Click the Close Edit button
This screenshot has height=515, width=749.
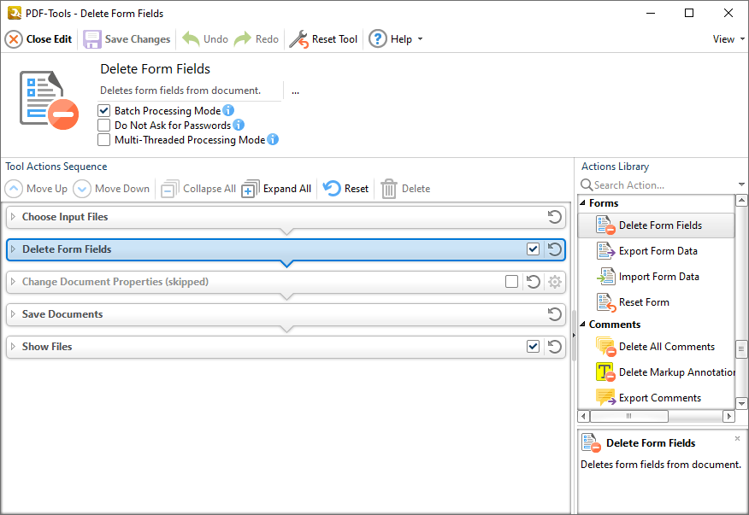(x=38, y=39)
